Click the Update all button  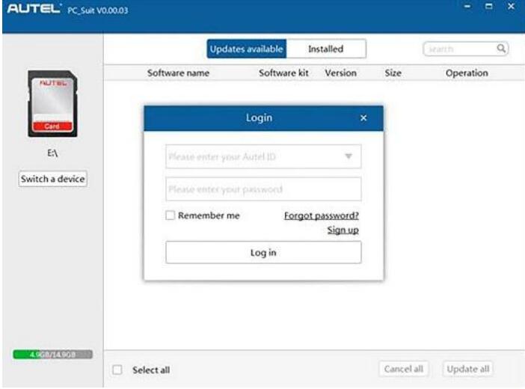[467, 369]
